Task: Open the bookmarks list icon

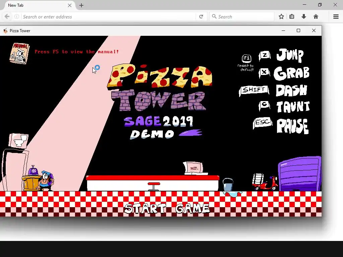Action: 292,16
